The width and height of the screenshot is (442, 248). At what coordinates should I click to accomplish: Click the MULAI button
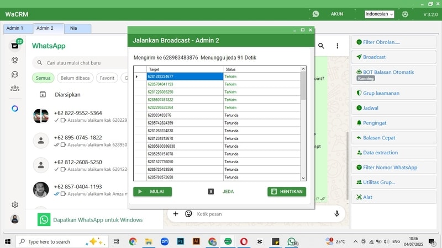pyautogui.click(x=152, y=191)
